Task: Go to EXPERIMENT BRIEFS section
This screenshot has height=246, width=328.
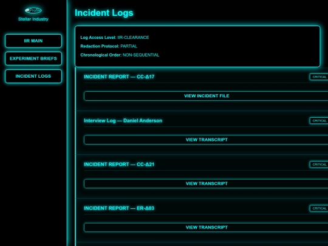Action: point(33,58)
